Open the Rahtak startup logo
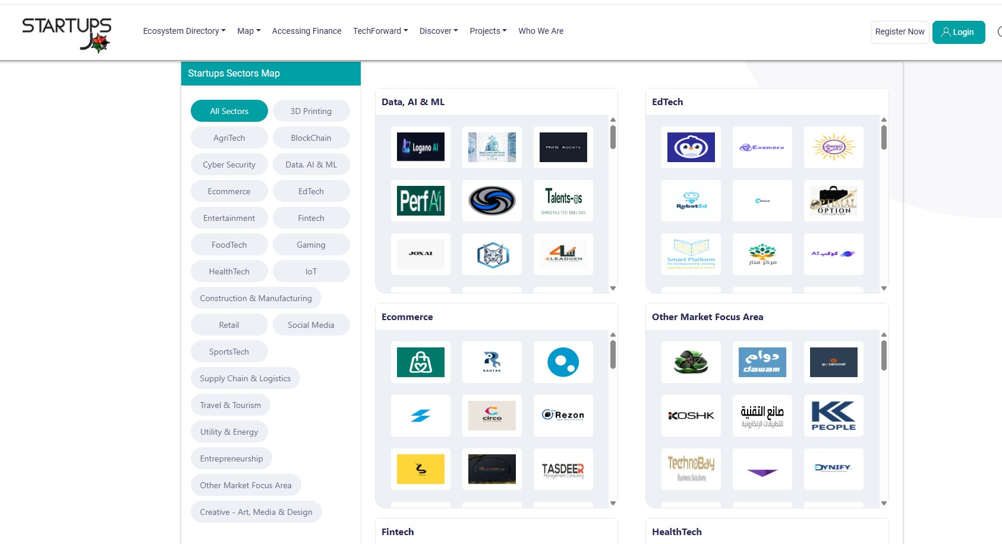 (492, 362)
